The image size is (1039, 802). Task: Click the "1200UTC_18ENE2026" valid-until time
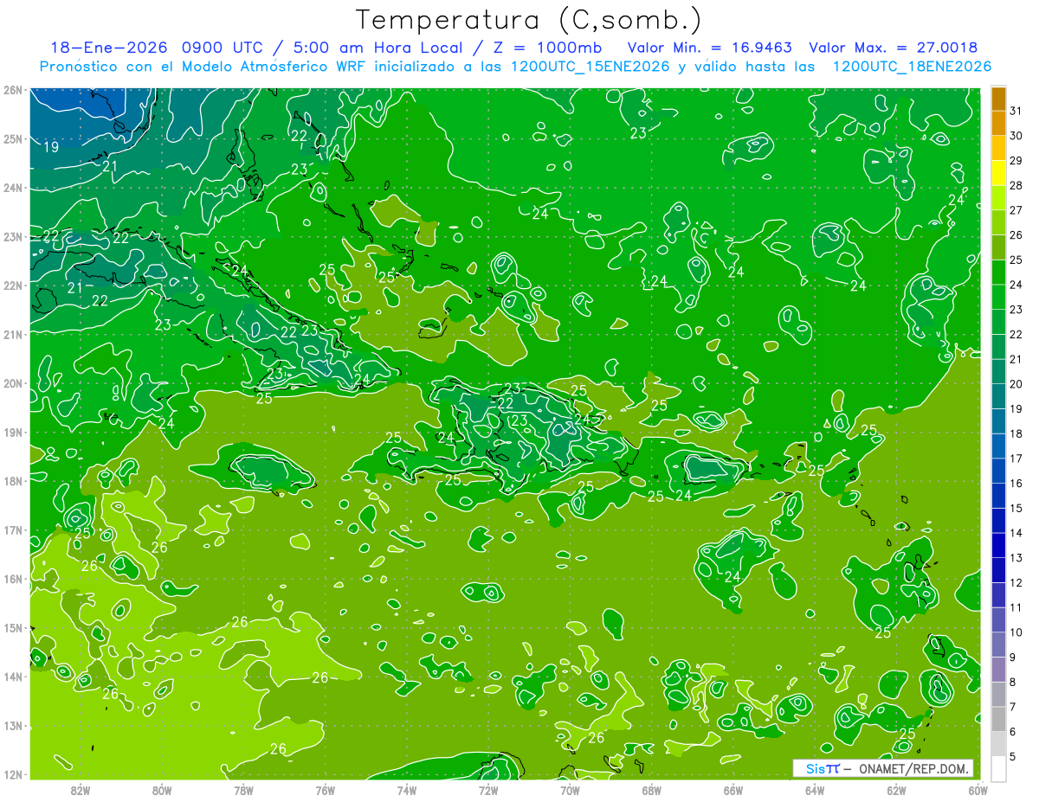[x=912, y=67]
